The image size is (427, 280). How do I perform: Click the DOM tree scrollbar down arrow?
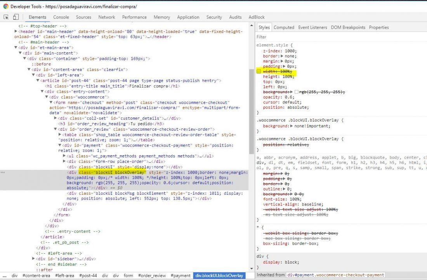[x=252, y=268]
